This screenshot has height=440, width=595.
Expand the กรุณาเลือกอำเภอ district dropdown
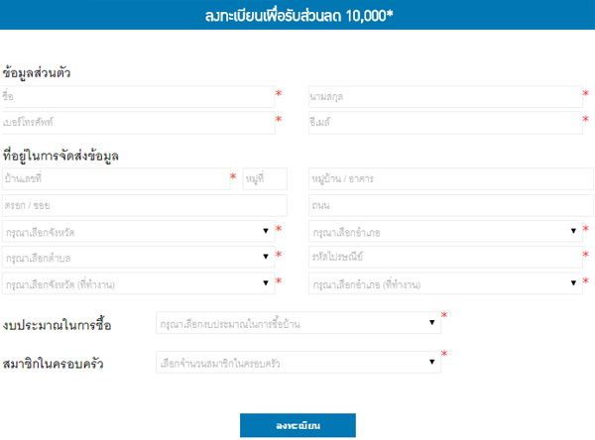coord(443,231)
